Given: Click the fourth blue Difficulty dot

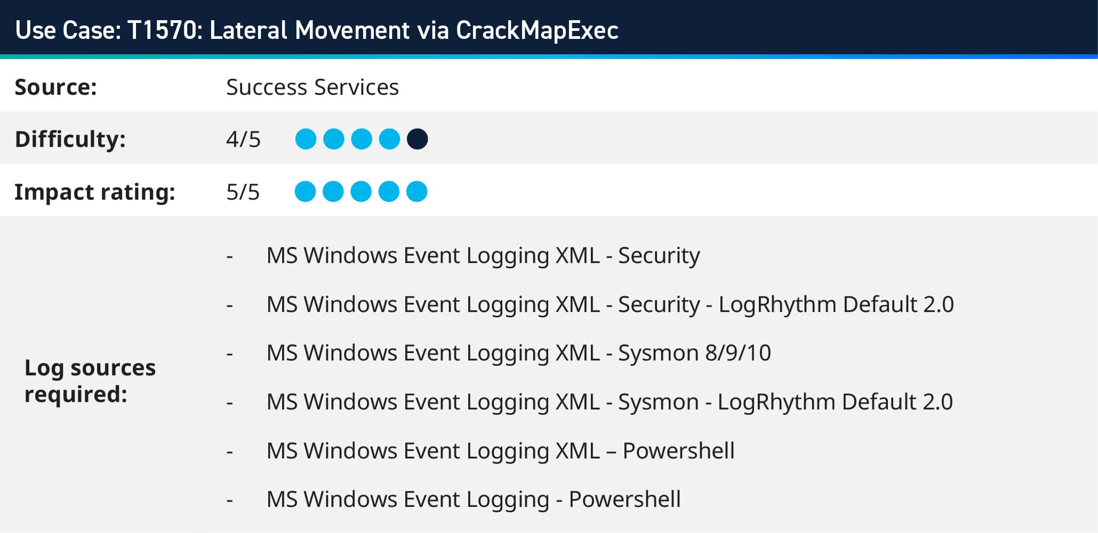Looking at the screenshot, I should tap(389, 139).
